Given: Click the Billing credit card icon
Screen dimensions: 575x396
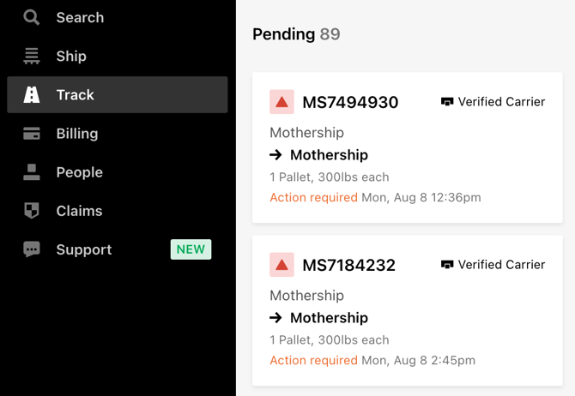Looking at the screenshot, I should (x=32, y=134).
